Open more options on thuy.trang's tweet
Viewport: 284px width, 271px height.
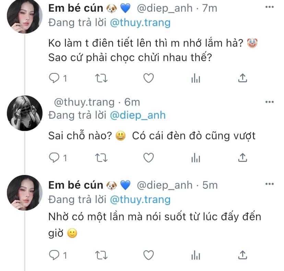(270, 102)
